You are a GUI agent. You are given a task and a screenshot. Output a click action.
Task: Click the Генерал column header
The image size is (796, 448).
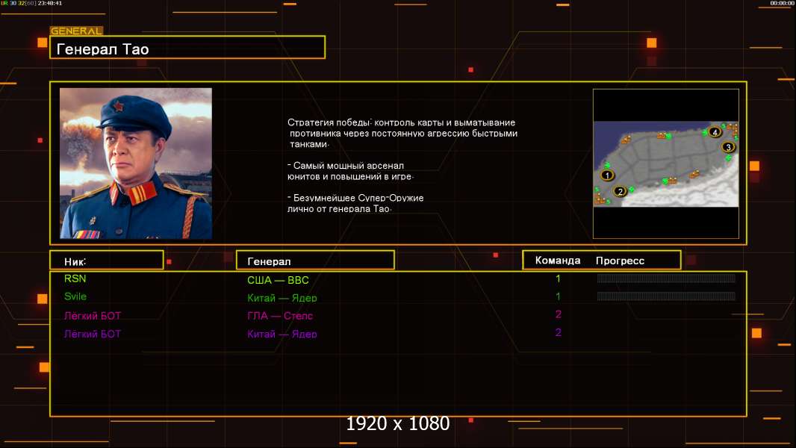click(315, 261)
